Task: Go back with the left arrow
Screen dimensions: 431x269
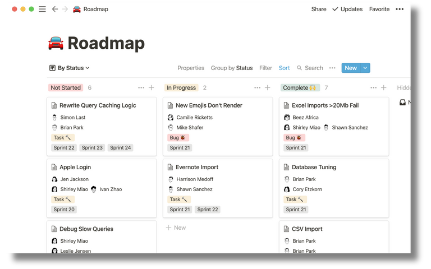Action: 54,9
